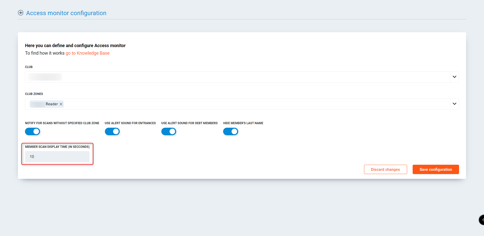This screenshot has height=236, width=484.
Task: Click the Access monitor configuration page title
Action: click(66, 13)
